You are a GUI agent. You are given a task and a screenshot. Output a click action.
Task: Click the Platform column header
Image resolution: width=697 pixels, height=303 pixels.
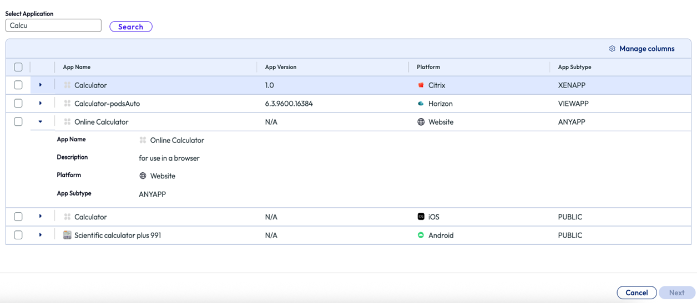(x=428, y=67)
